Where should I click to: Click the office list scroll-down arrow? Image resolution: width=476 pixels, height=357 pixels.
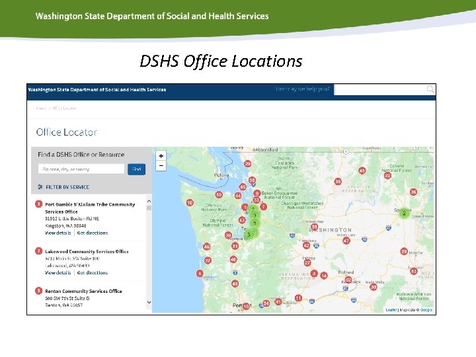[x=149, y=302]
